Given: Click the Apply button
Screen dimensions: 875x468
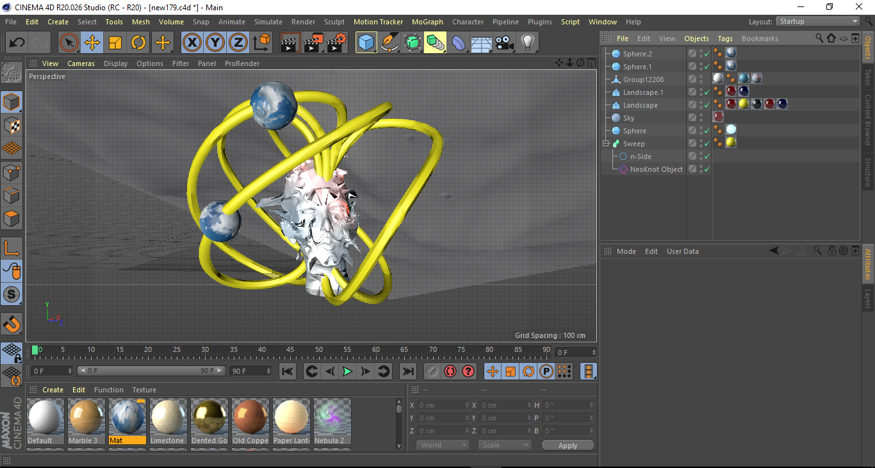Looking at the screenshot, I should [568, 446].
